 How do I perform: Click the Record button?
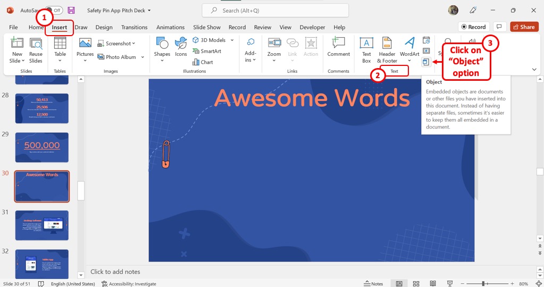[x=474, y=27]
